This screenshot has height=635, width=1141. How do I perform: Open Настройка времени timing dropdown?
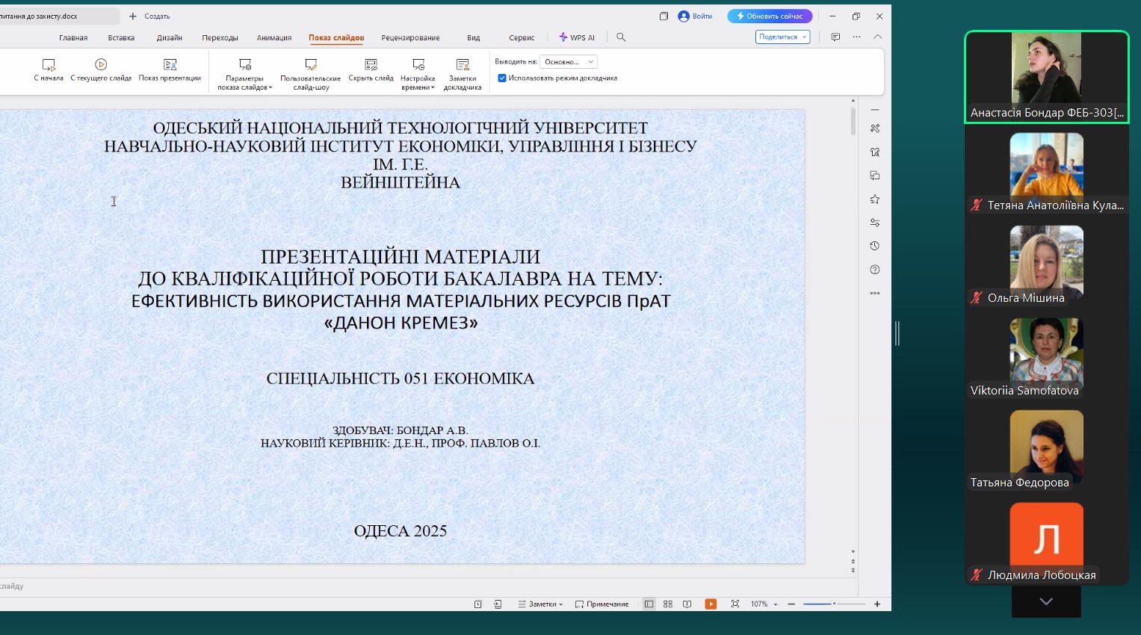pos(418,74)
